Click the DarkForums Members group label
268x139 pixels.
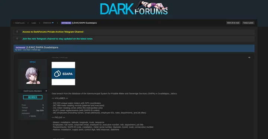32,91
